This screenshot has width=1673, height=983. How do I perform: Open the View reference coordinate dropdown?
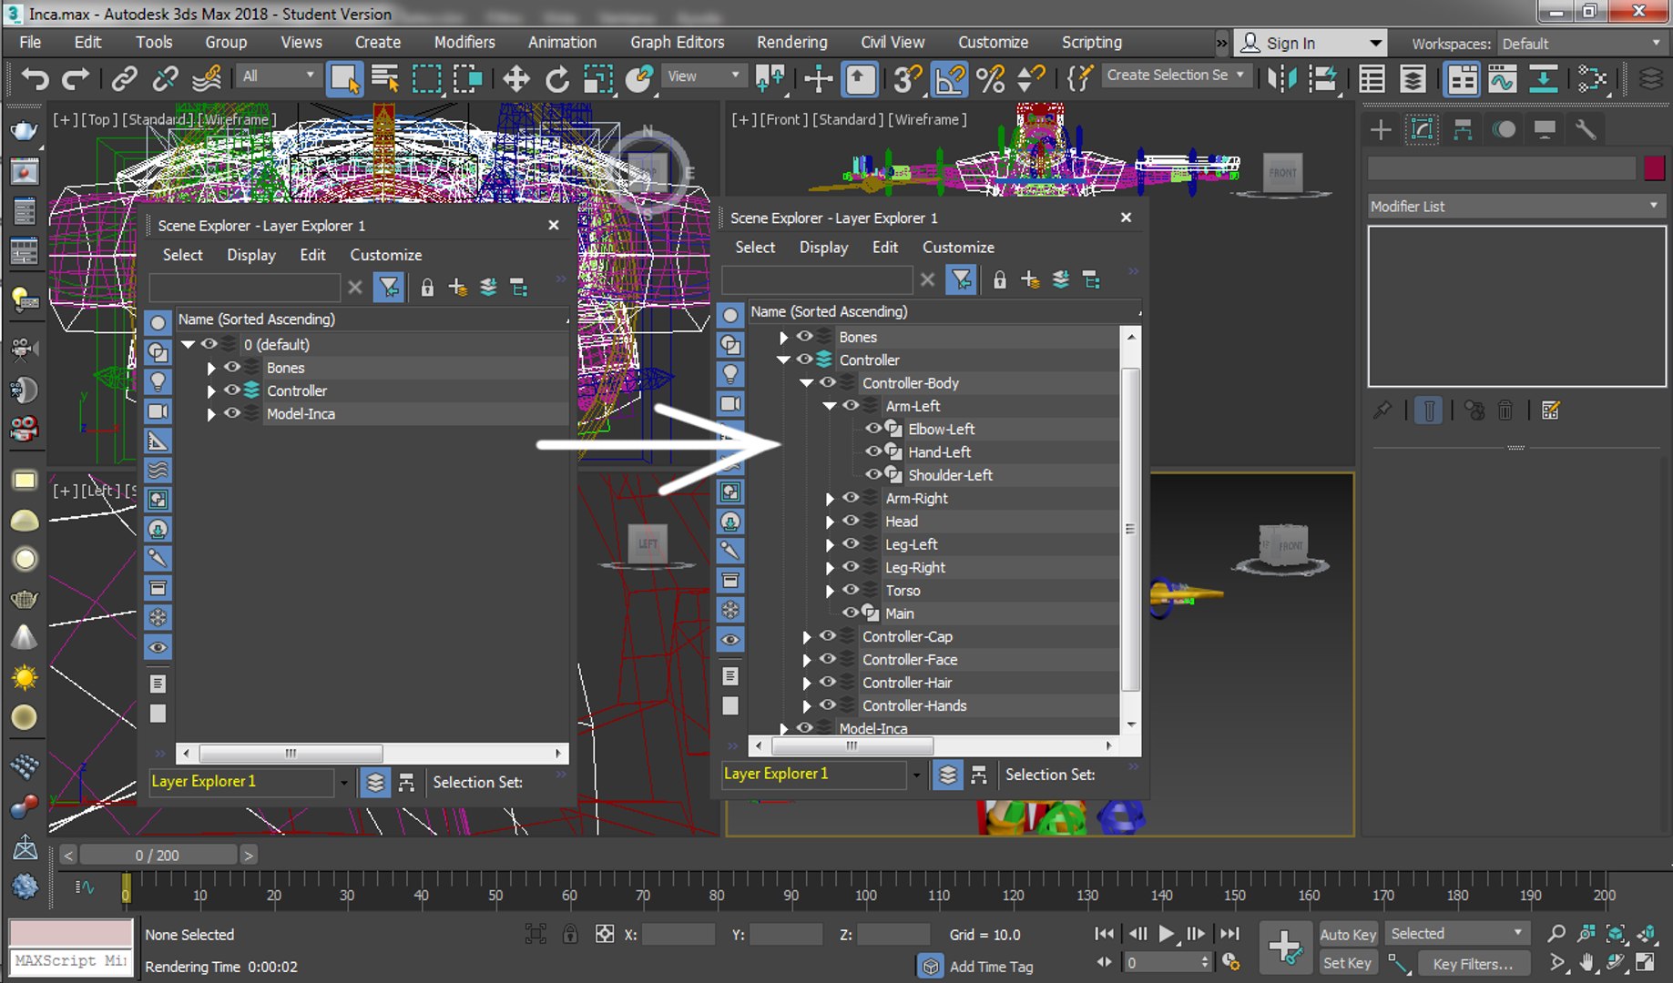pos(703,76)
